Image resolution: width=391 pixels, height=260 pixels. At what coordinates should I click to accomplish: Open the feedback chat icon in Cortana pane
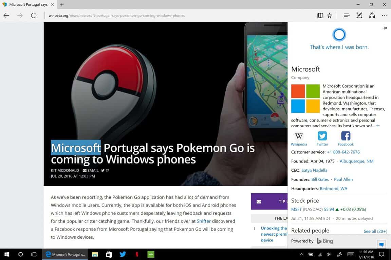pyautogui.click(x=381, y=244)
